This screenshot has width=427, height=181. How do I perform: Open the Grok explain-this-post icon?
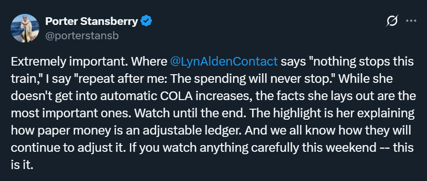[x=392, y=21]
